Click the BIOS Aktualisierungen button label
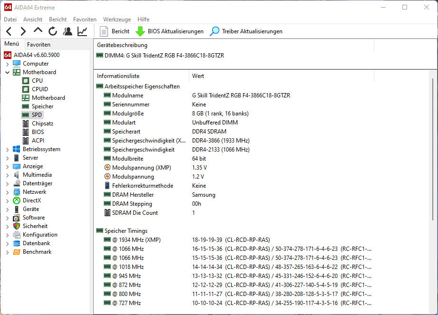 [175, 31]
